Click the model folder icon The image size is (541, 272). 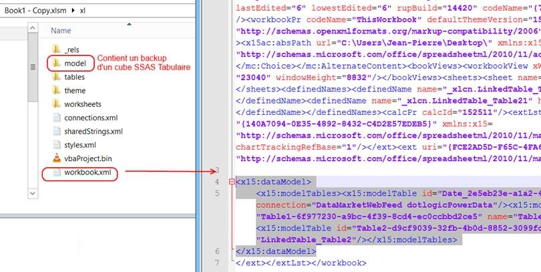(x=55, y=63)
